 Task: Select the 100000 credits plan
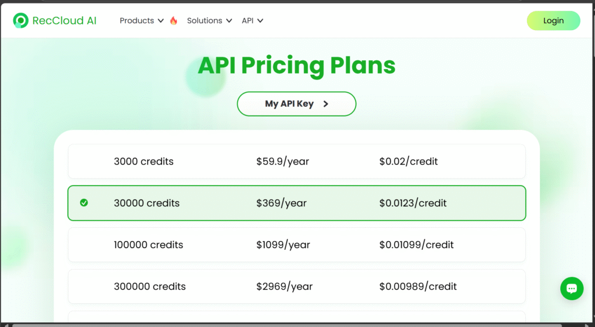click(x=296, y=245)
